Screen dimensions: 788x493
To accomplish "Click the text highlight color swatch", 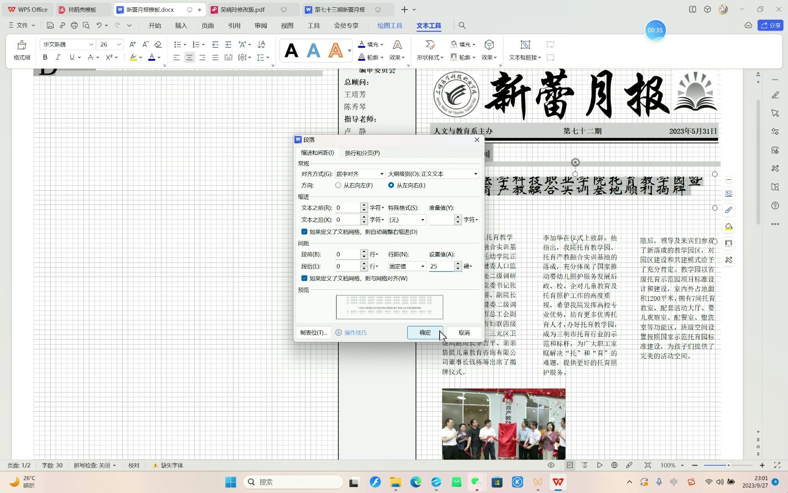I will (x=133, y=57).
